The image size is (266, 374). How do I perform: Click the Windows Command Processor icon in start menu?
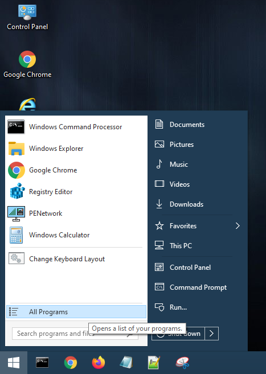click(x=16, y=126)
